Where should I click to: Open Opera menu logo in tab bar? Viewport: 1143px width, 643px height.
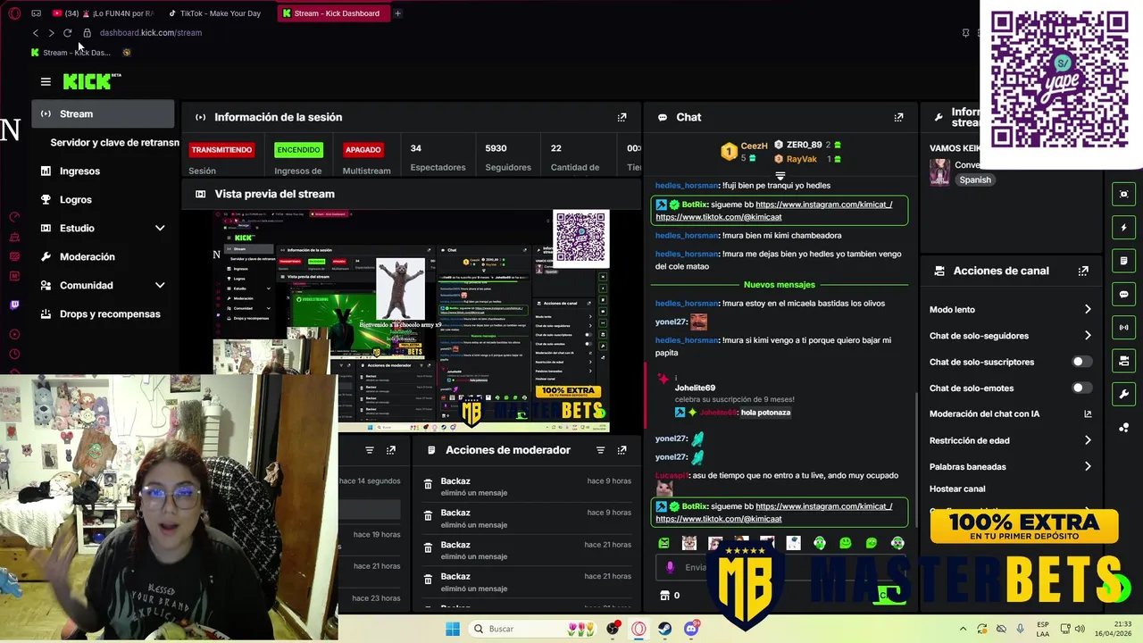point(14,13)
